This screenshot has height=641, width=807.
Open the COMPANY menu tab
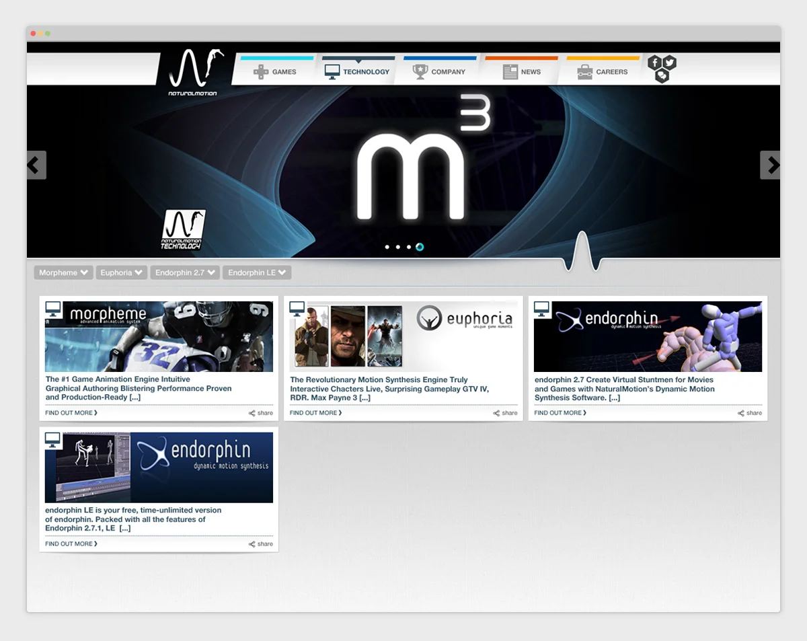coord(439,71)
